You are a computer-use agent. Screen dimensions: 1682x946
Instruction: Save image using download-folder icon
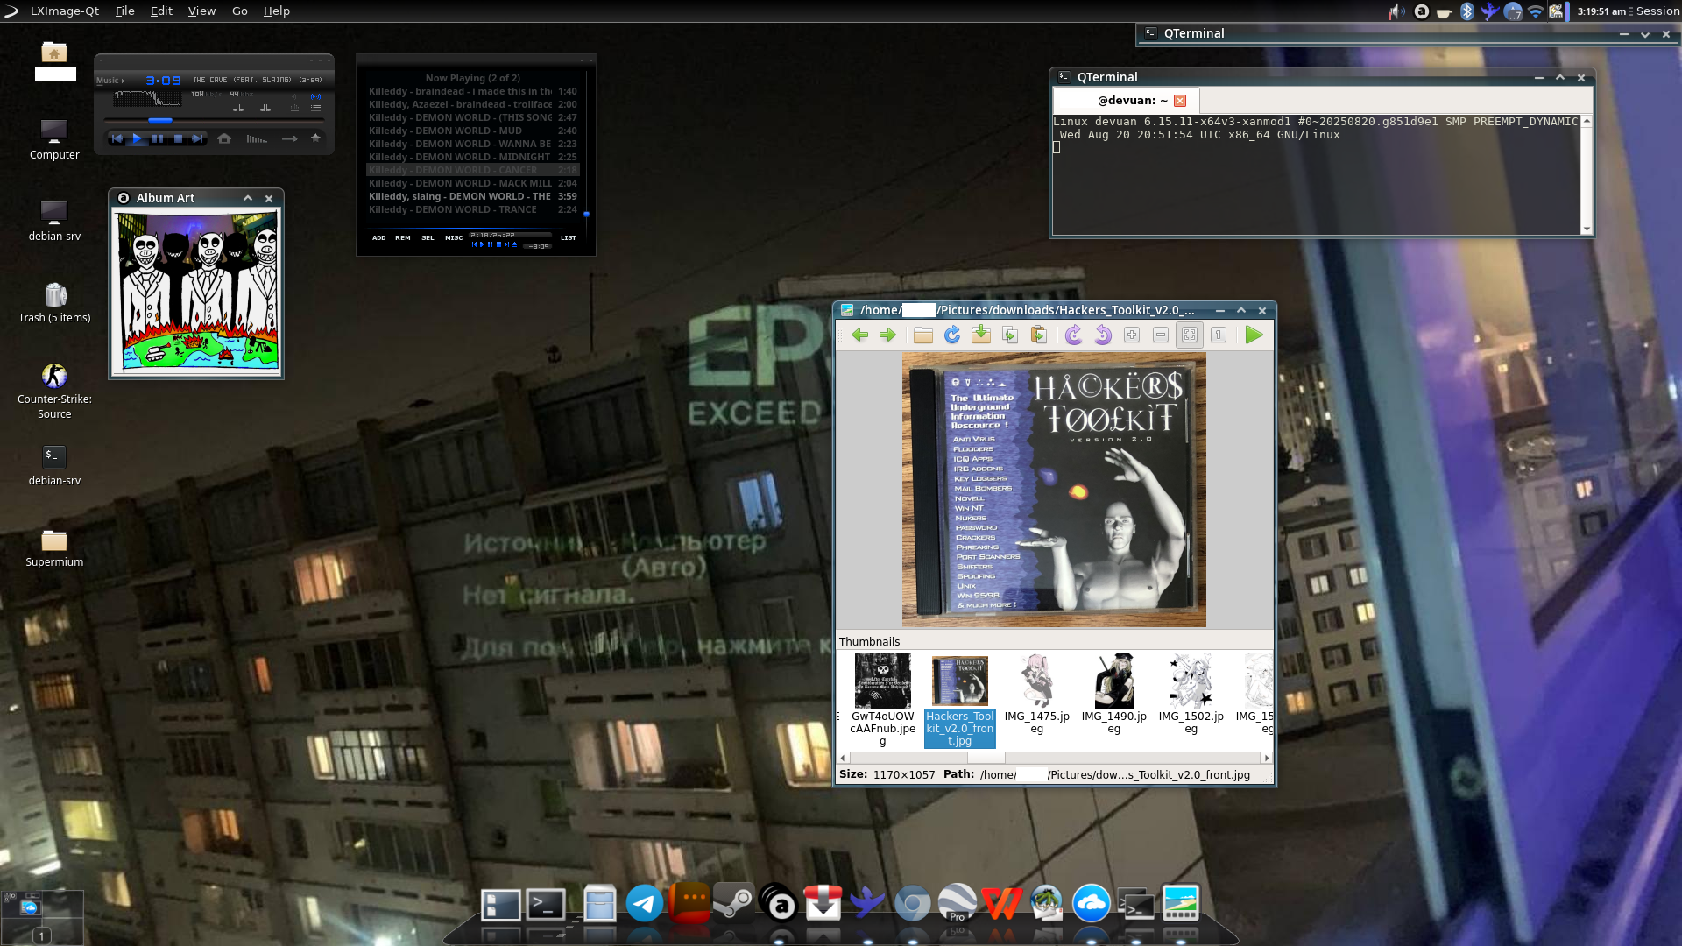981,335
